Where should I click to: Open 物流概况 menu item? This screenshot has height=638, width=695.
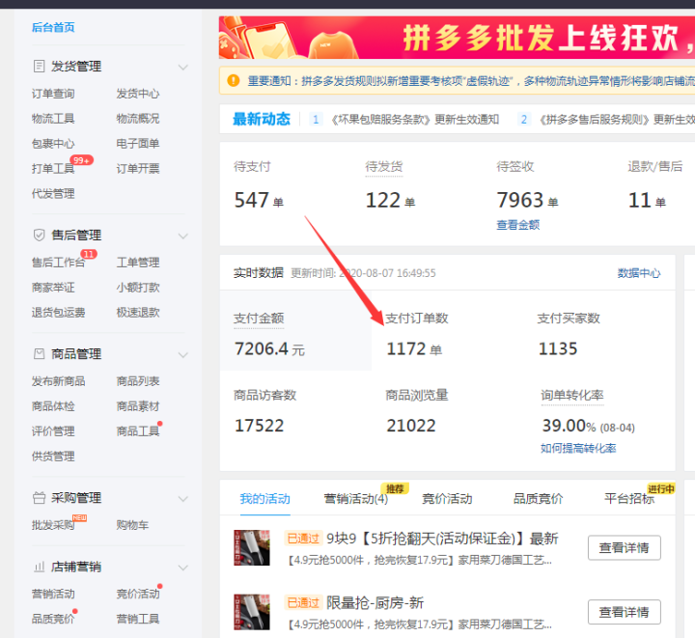tap(138, 119)
